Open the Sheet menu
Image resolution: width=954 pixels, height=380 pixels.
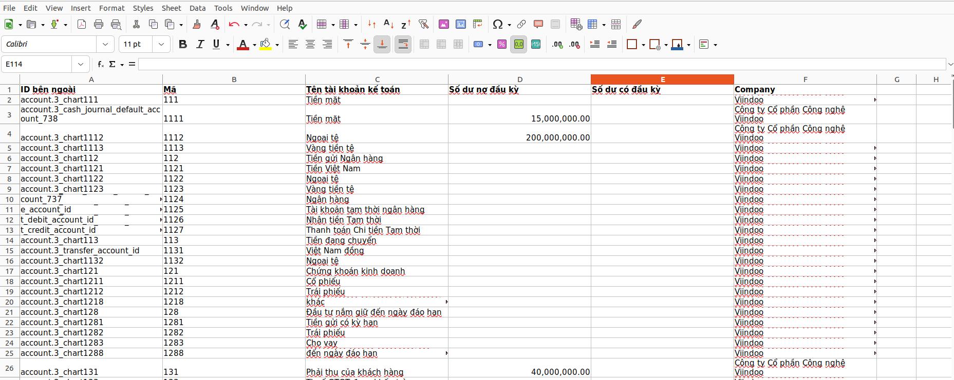(171, 8)
